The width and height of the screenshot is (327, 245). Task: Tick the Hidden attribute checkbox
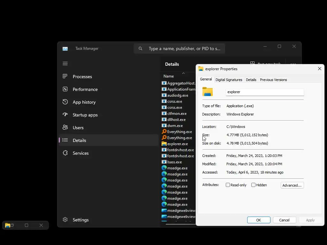(x=253, y=185)
